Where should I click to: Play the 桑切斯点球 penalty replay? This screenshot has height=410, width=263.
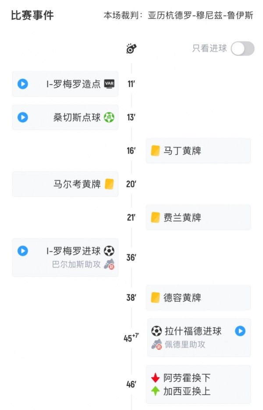(x=23, y=117)
